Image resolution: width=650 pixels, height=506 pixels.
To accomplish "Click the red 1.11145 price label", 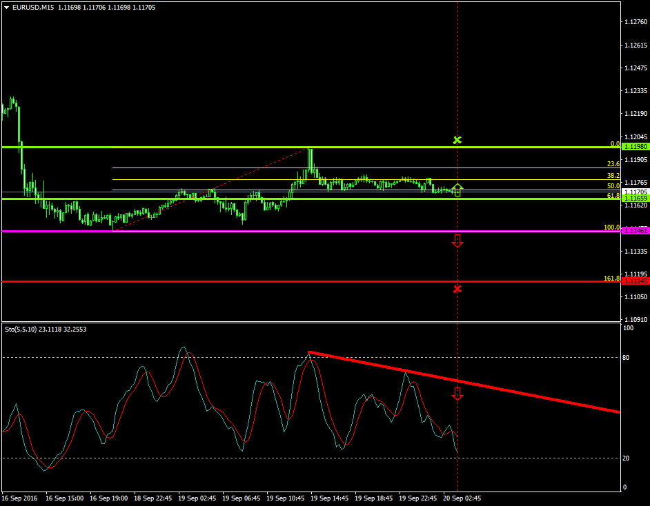I will [x=635, y=281].
